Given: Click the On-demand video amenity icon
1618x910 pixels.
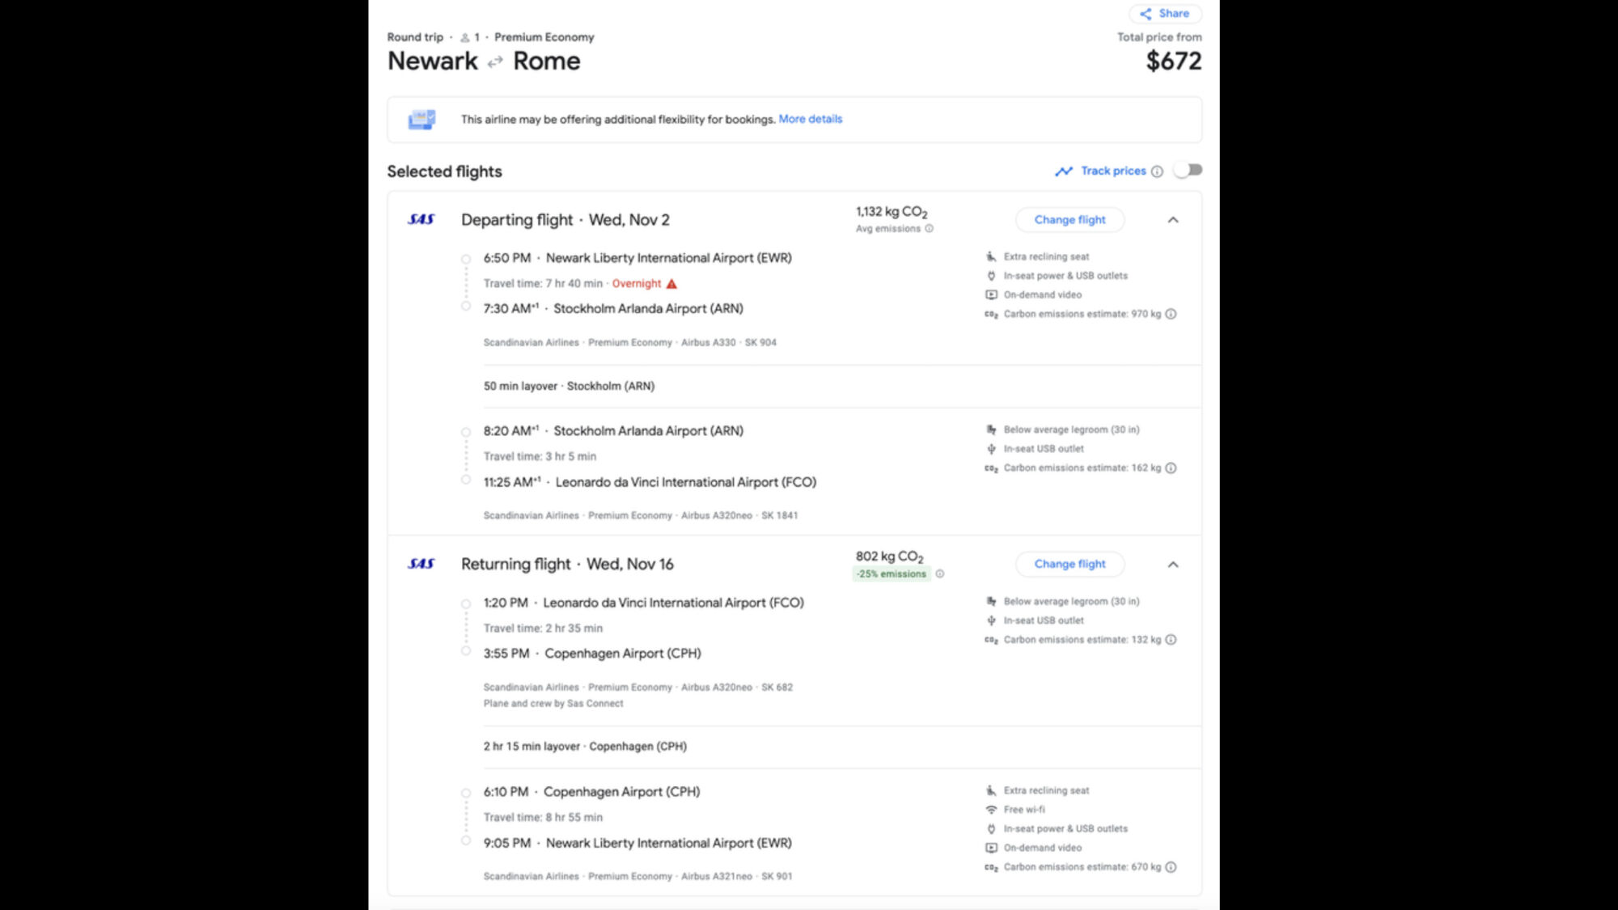Looking at the screenshot, I should click(990, 294).
